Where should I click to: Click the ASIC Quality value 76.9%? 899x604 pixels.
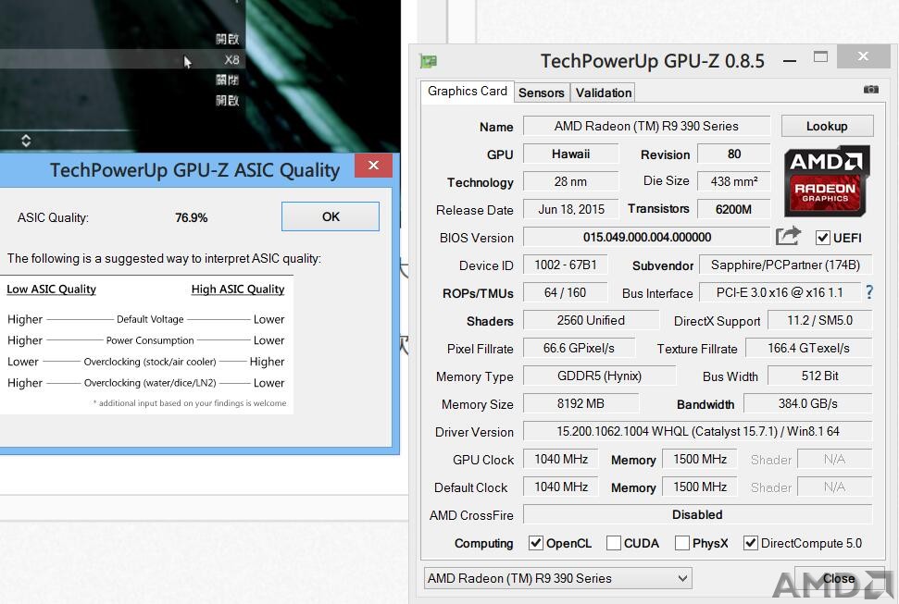tap(192, 217)
